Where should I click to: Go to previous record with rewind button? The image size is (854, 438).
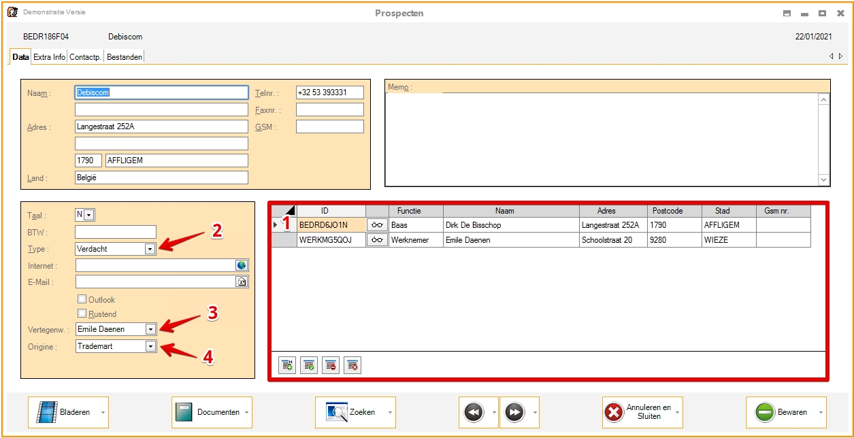point(474,412)
